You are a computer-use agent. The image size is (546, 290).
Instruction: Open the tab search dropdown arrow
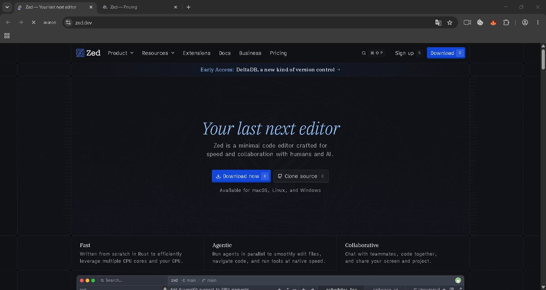[x=7, y=7]
